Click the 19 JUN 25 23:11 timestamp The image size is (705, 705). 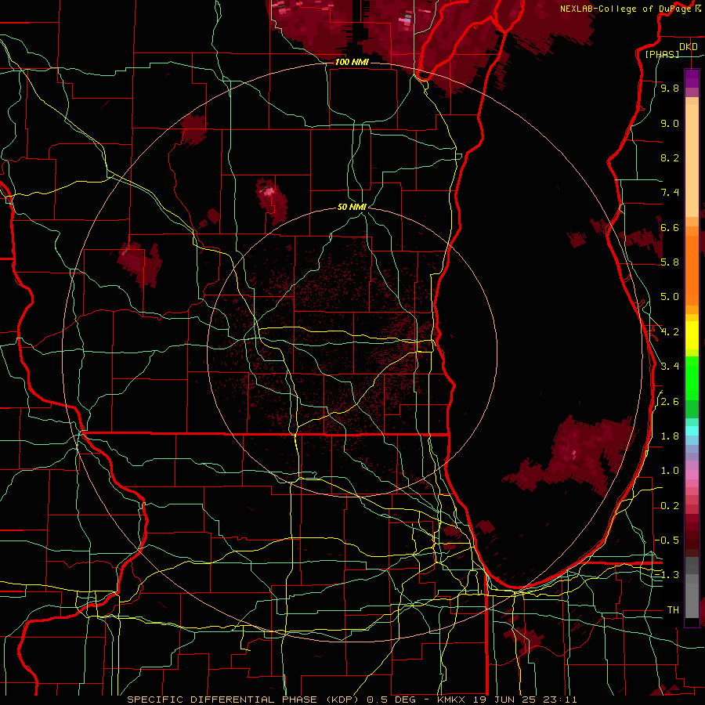(525, 700)
